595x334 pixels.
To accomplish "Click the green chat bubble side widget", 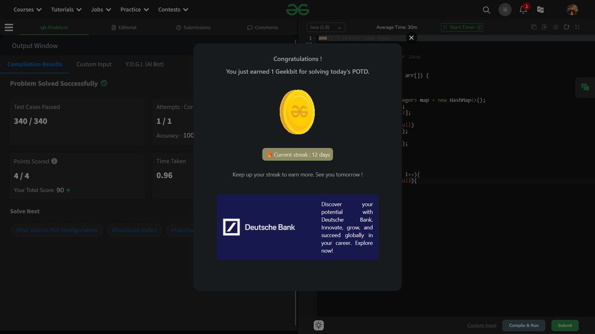I will (x=585, y=88).
